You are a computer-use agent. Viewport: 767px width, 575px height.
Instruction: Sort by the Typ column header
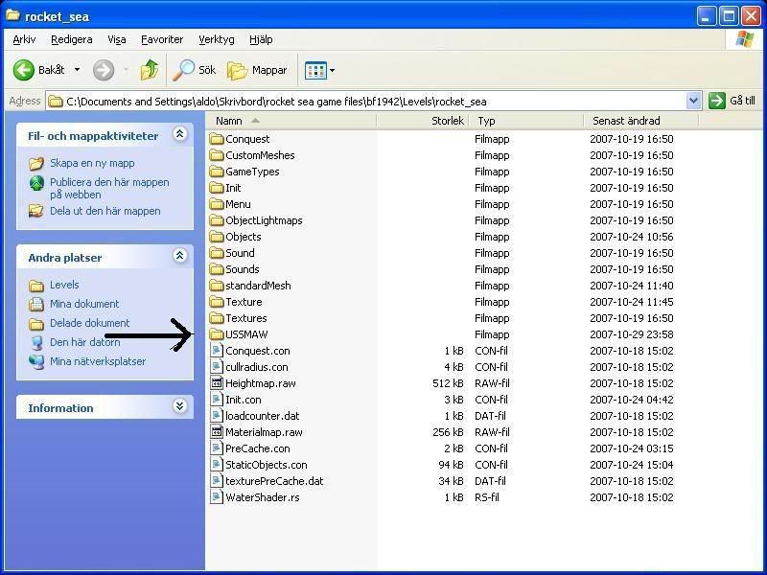coord(526,121)
